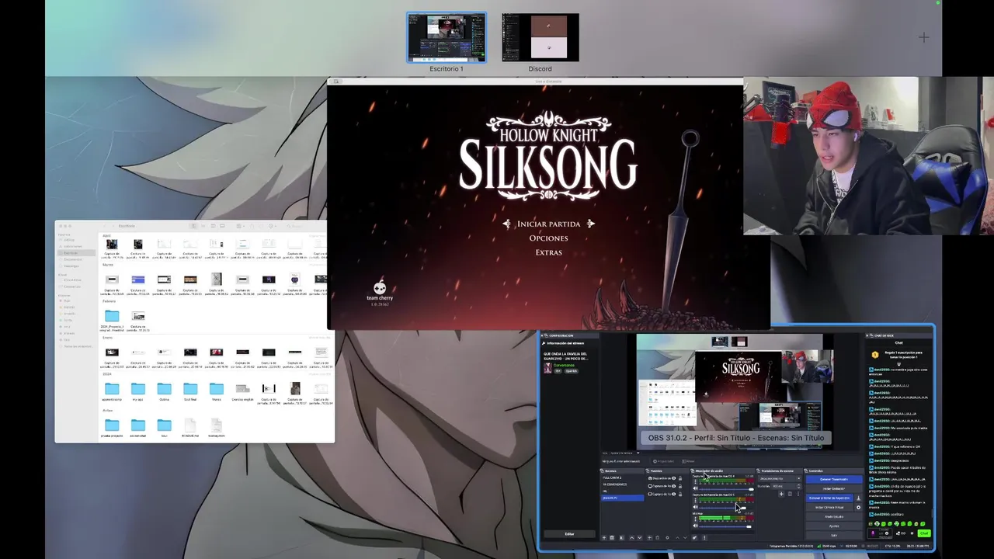Open scene filters icon in Escenas toolbar

[x=622, y=537]
